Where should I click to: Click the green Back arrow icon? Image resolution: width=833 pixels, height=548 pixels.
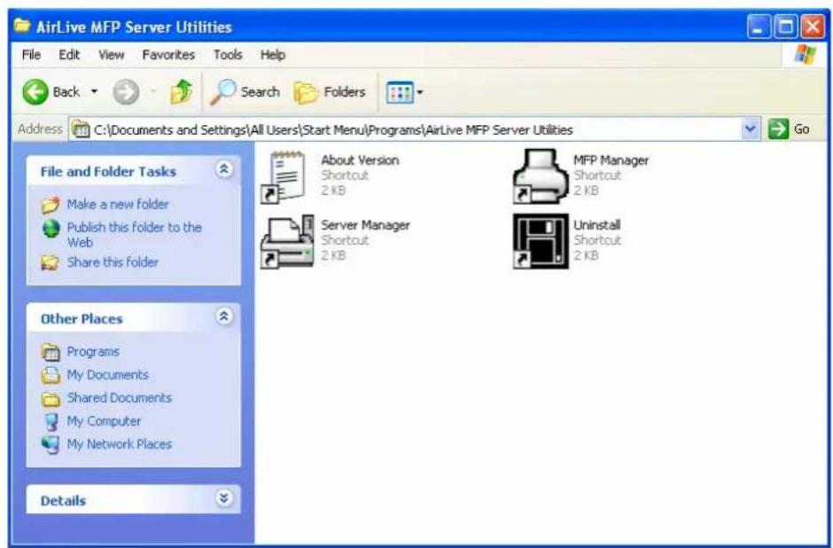pyautogui.click(x=35, y=92)
